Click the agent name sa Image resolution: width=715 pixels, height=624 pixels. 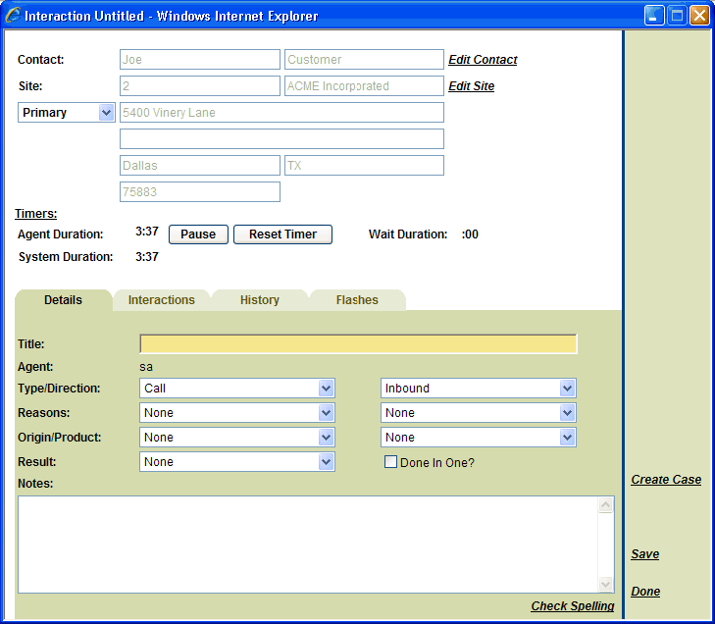tap(146, 367)
